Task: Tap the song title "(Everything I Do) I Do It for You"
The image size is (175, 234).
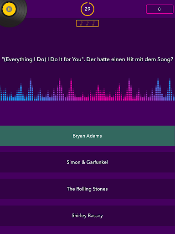Action: (43, 59)
